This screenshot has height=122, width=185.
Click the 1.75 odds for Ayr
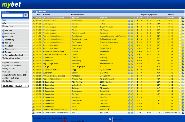coord(139,113)
